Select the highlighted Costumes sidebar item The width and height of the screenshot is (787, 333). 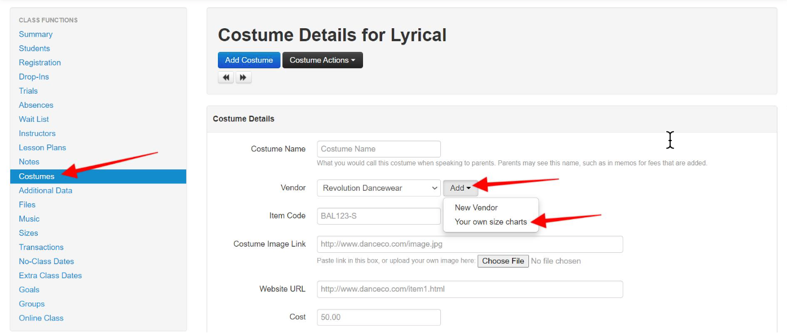(98, 176)
